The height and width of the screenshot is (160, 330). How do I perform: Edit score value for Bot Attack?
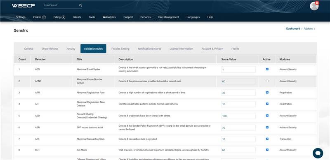coord(238,150)
